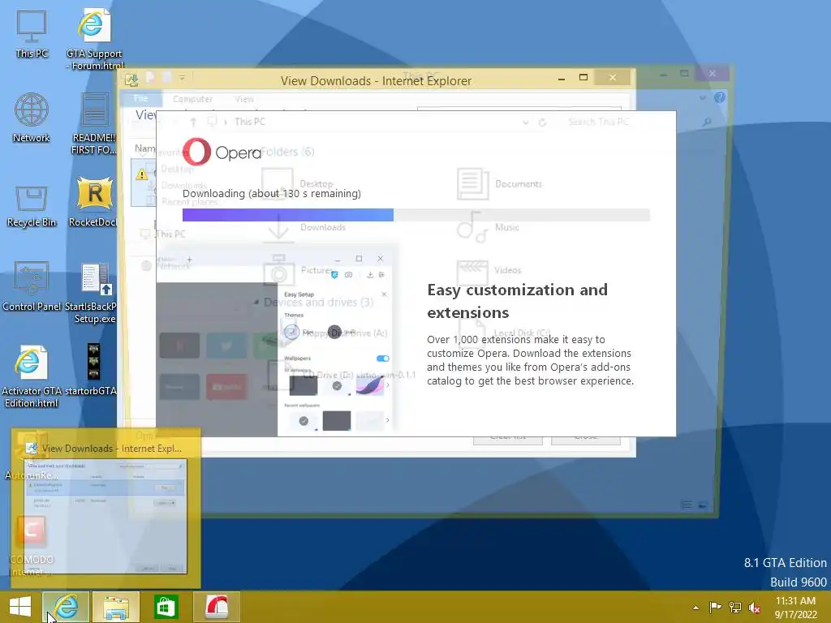Open Action Center flag icon

click(x=715, y=608)
